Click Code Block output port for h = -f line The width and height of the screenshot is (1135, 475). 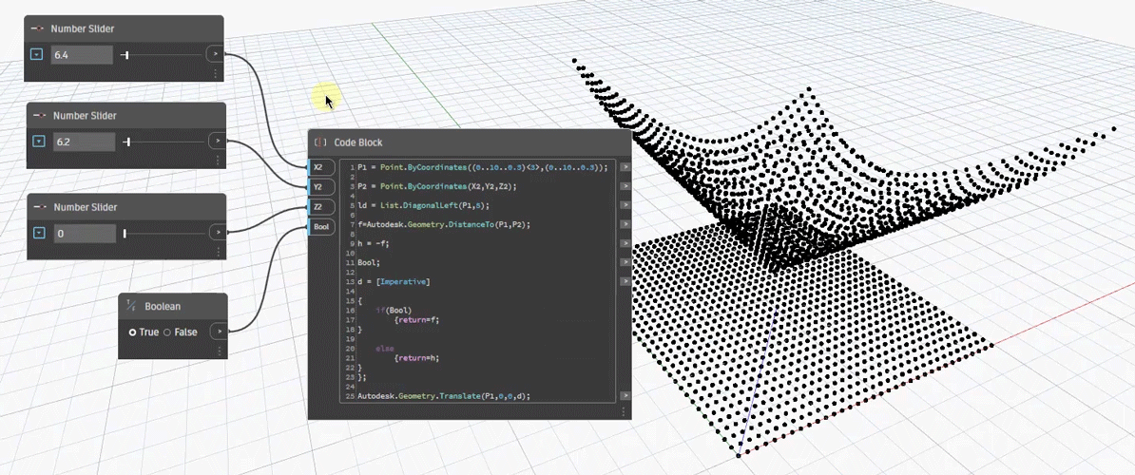point(625,243)
